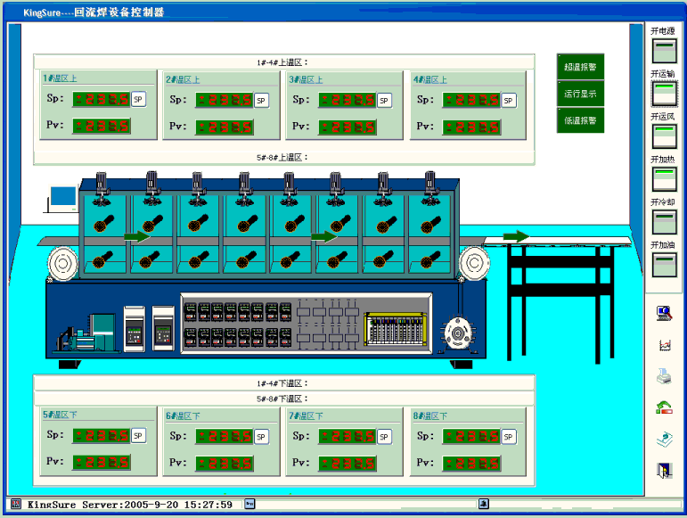687x518 pixels.
Task: Click the blue computer monitor beside oven
Action: click(x=62, y=197)
